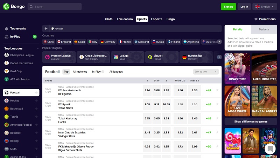
Task: Click the Sign up button
Action: (229, 7)
